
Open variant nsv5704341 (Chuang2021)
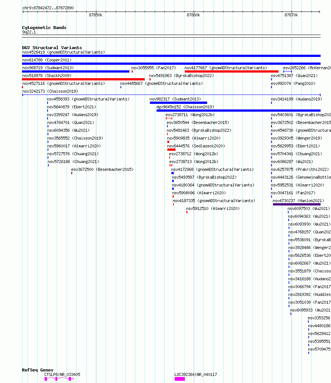click(x=296, y=154)
